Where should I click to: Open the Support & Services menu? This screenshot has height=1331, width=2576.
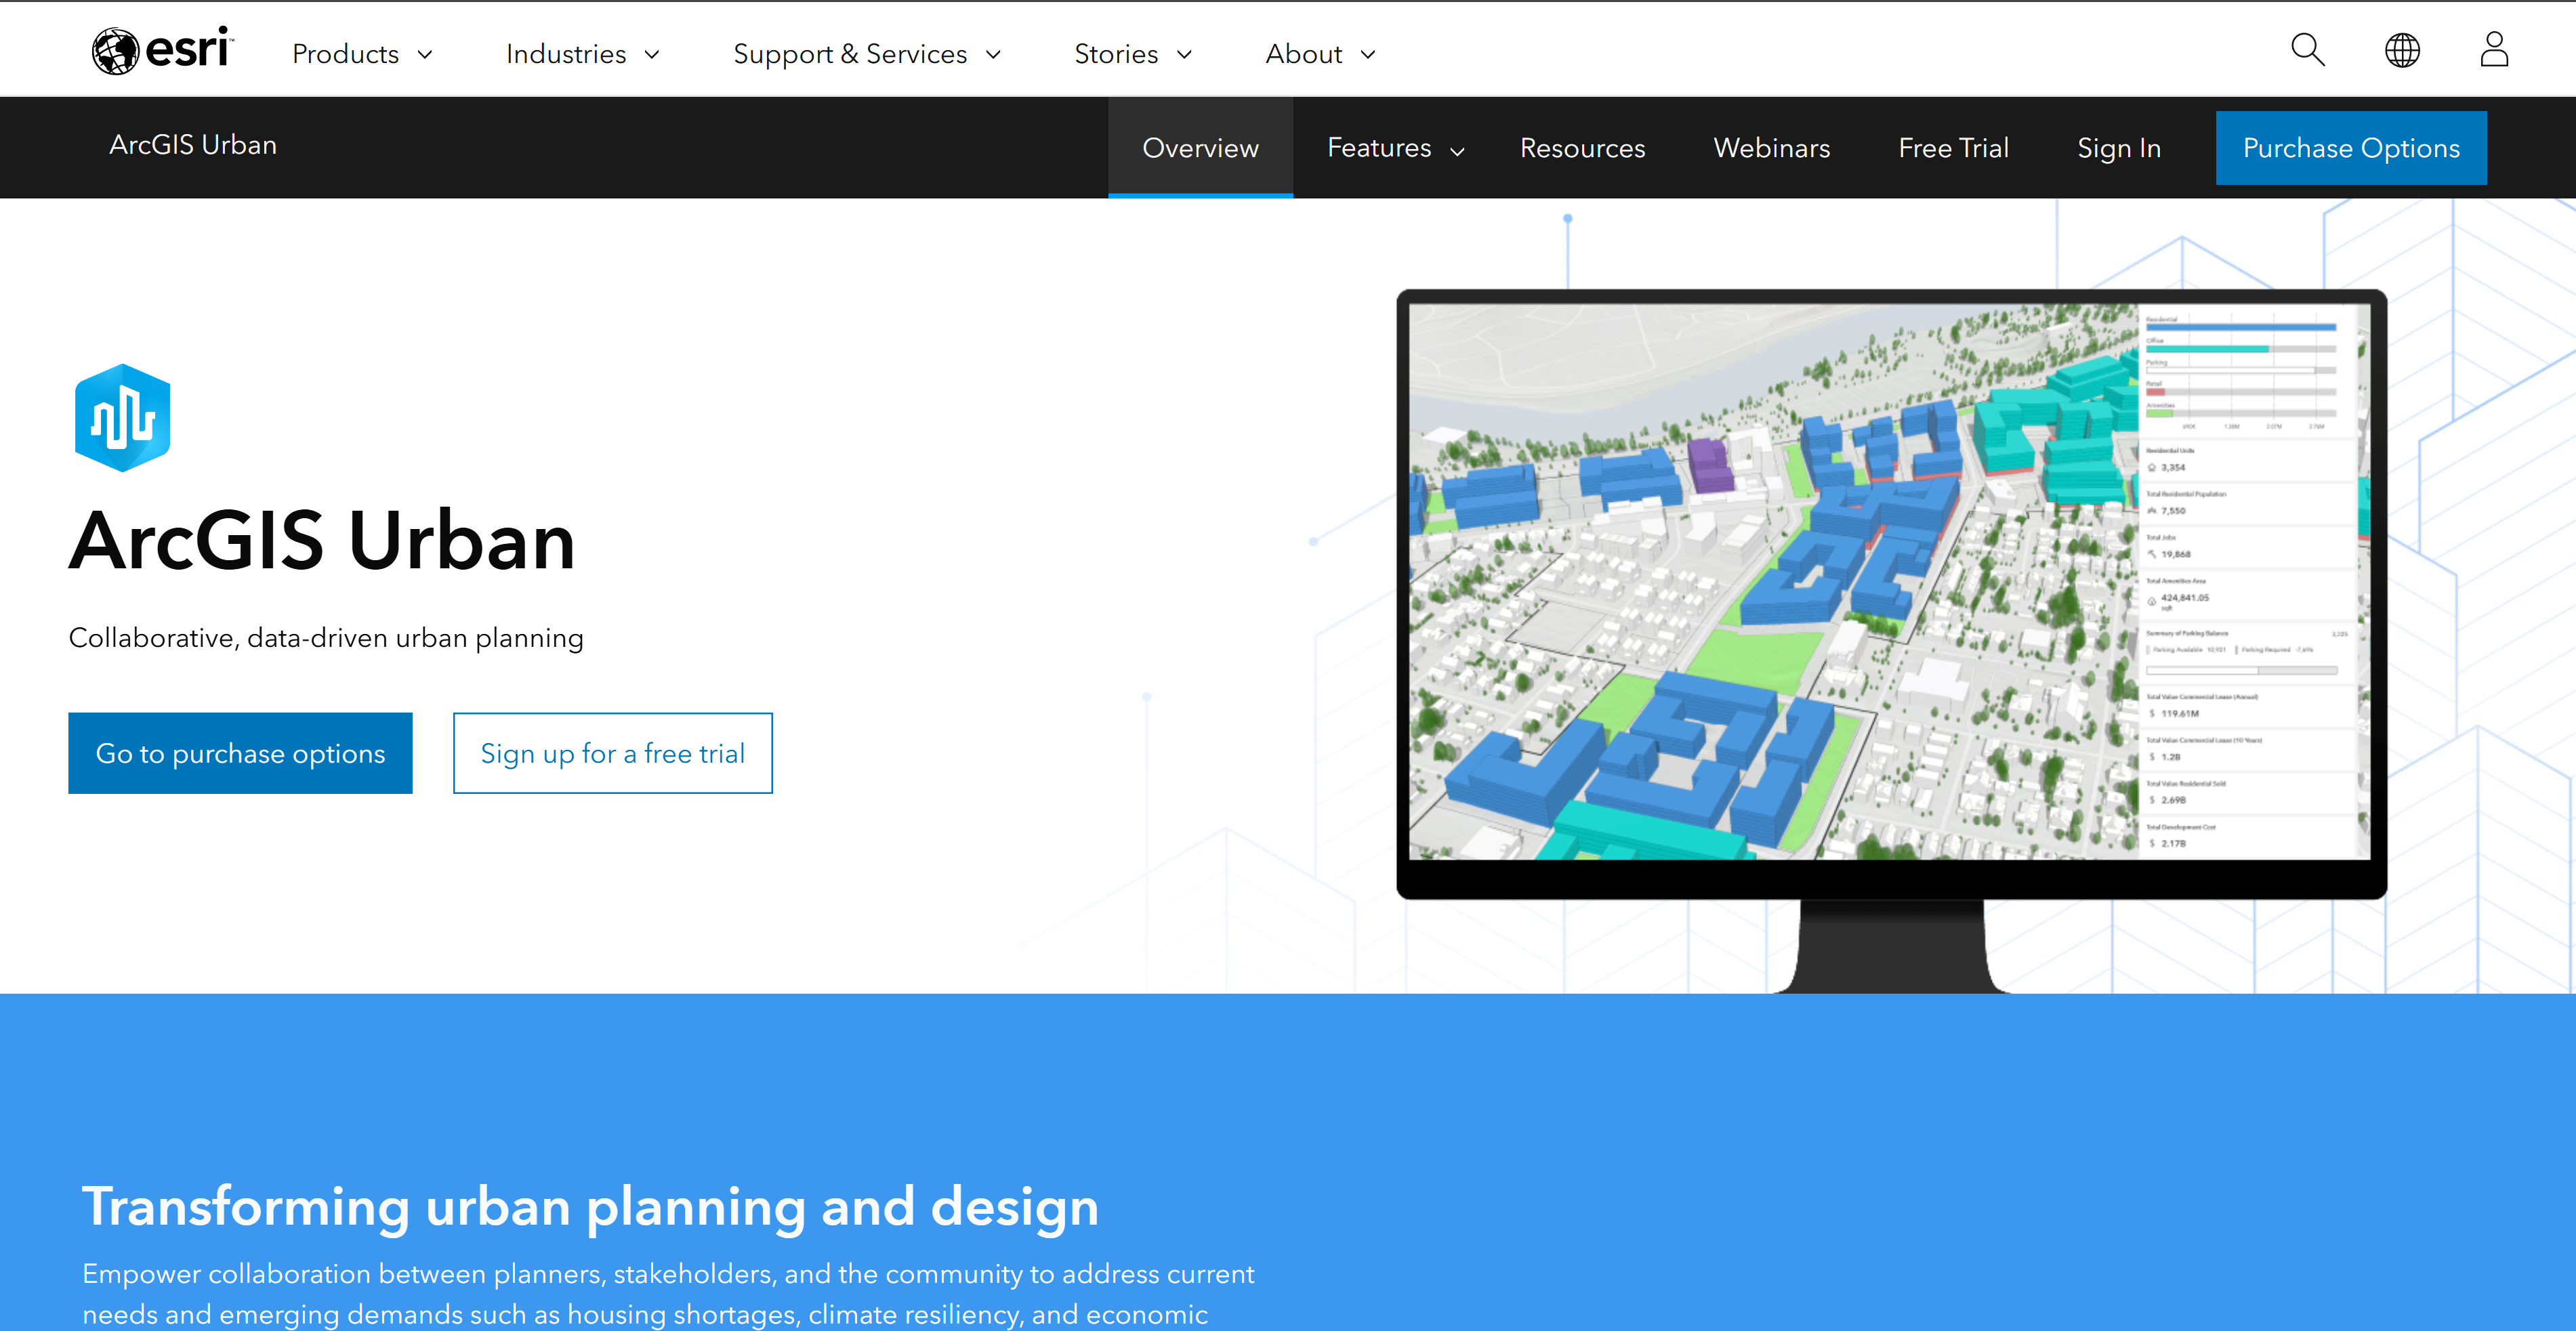pos(866,54)
